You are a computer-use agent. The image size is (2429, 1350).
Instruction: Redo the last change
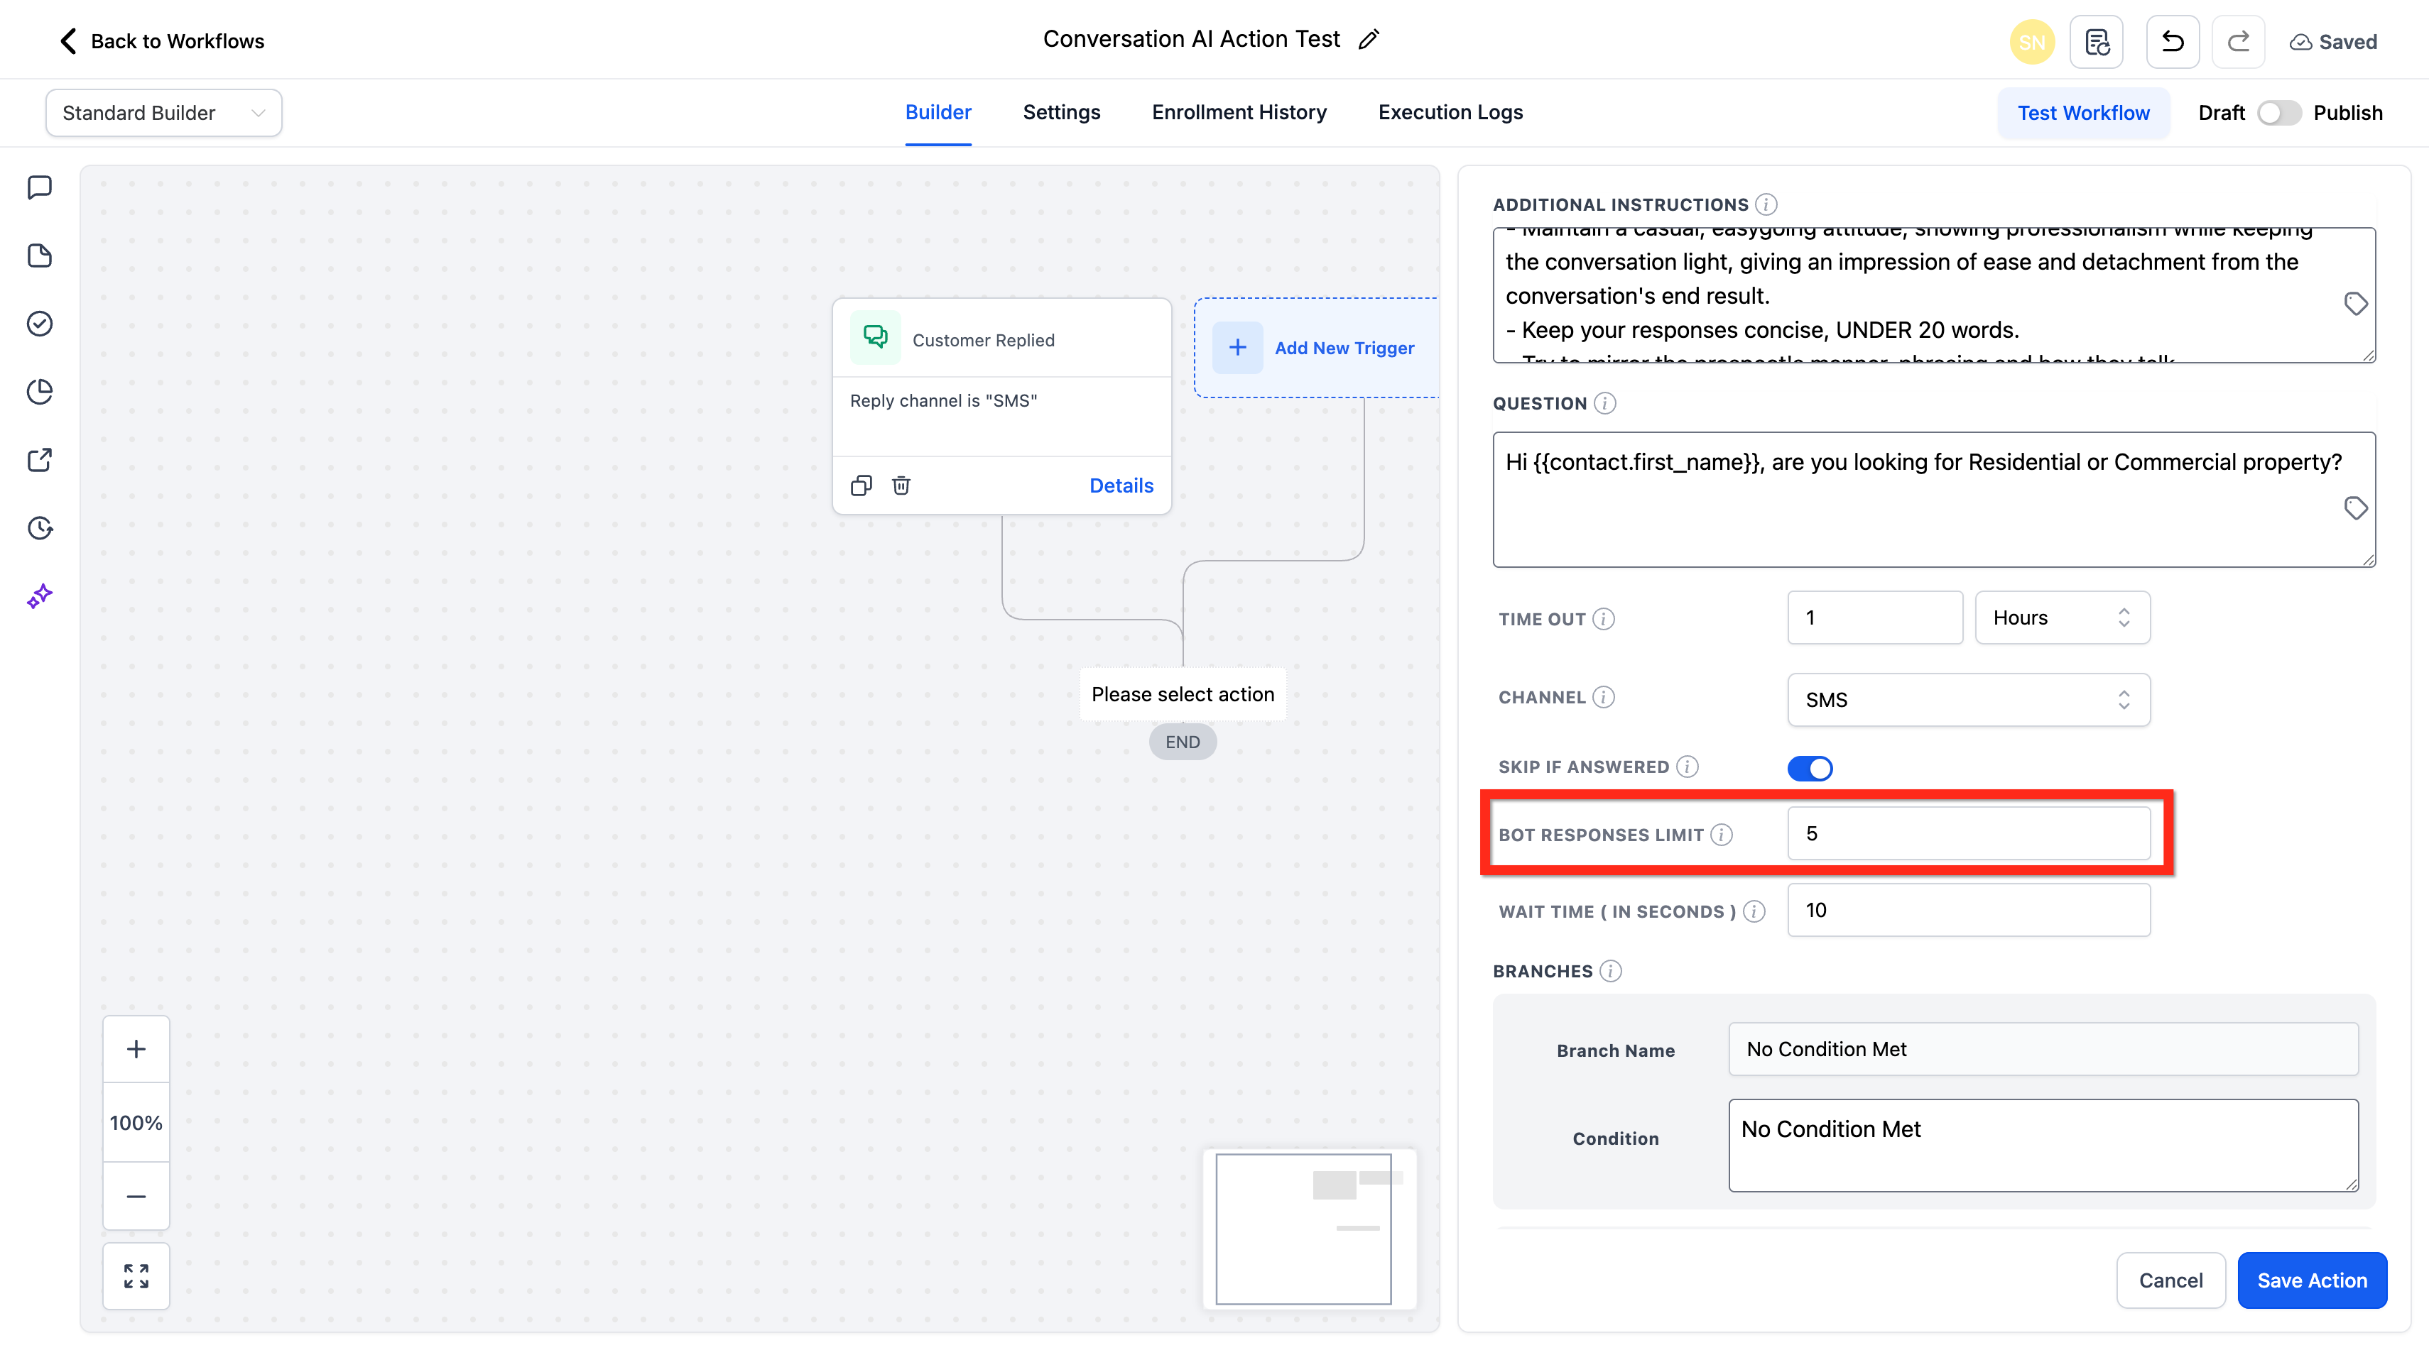point(2237,41)
